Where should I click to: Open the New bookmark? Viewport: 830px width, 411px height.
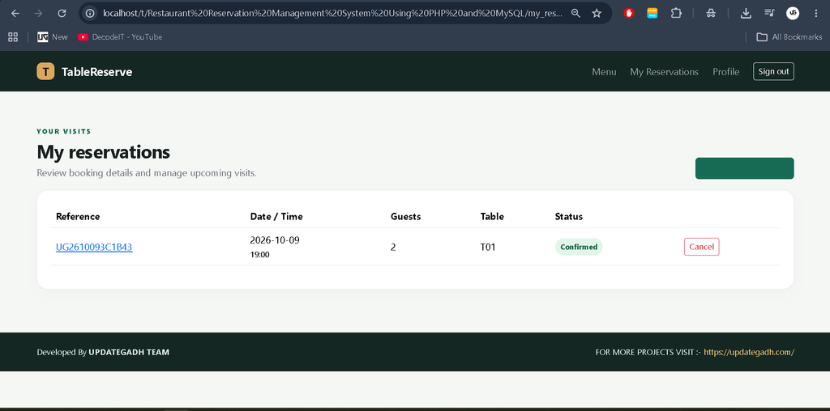click(x=53, y=37)
